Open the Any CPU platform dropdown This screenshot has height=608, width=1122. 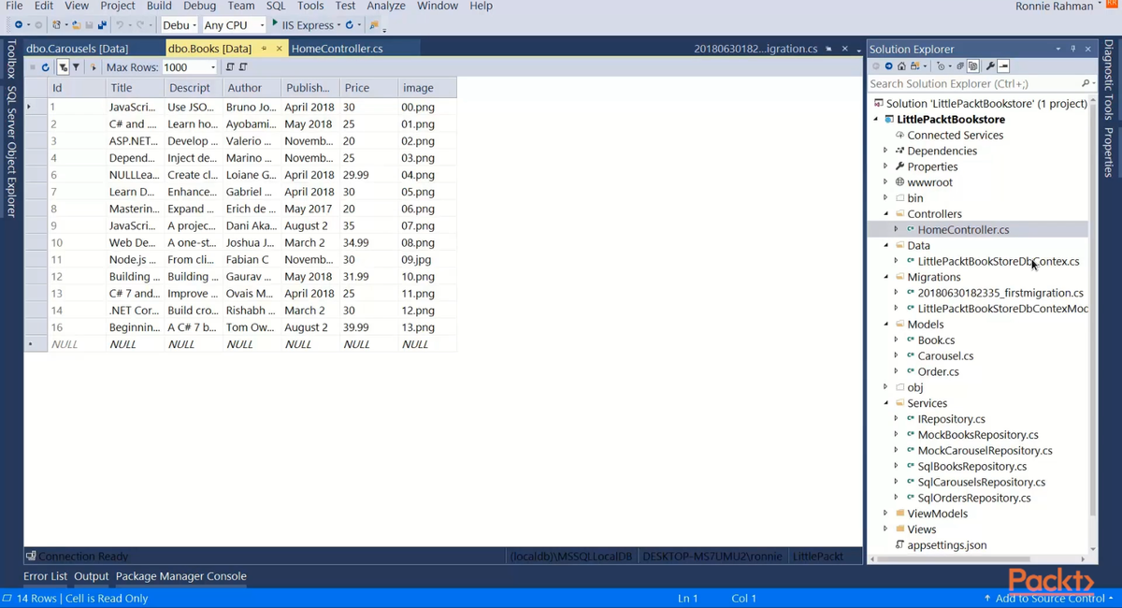pyautogui.click(x=262, y=25)
